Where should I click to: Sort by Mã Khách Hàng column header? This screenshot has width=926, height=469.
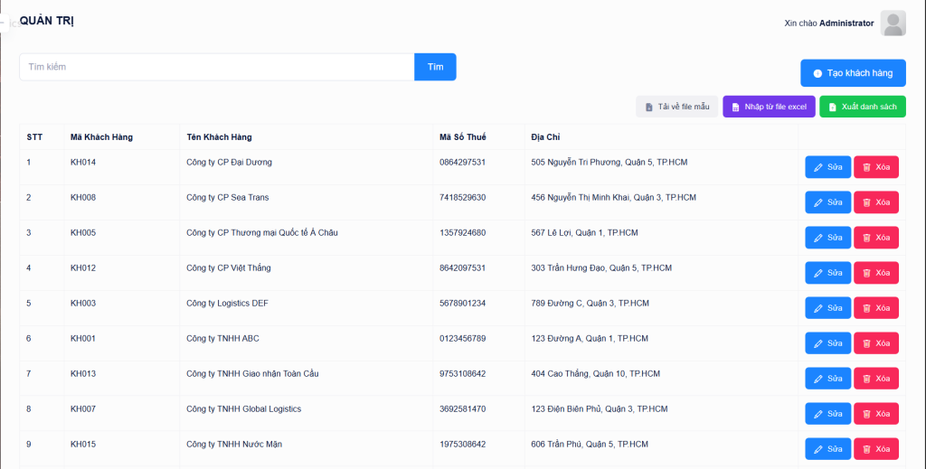tap(101, 137)
